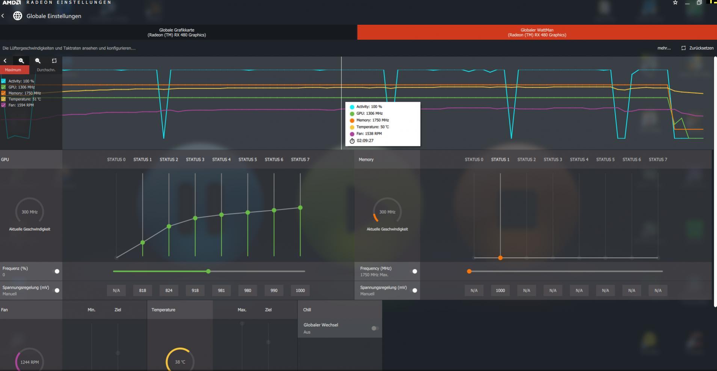Select GPU STATUS 0 column header
This screenshot has height=371, width=717.
pyautogui.click(x=116, y=159)
